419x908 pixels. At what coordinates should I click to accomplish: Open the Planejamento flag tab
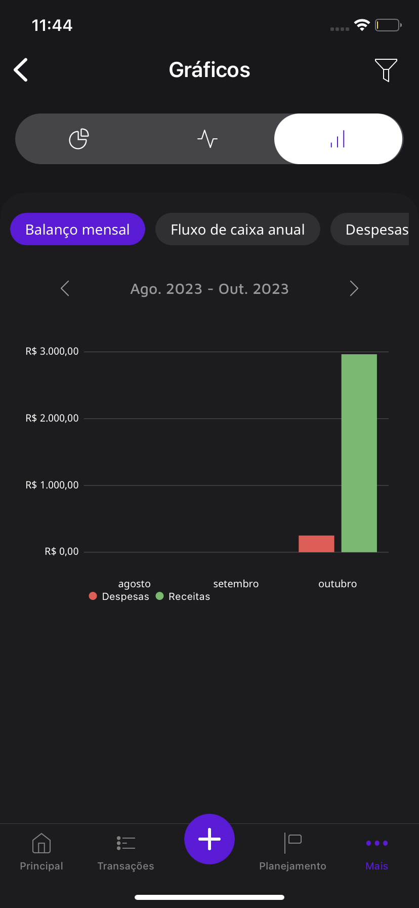click(x=292, y=852)
